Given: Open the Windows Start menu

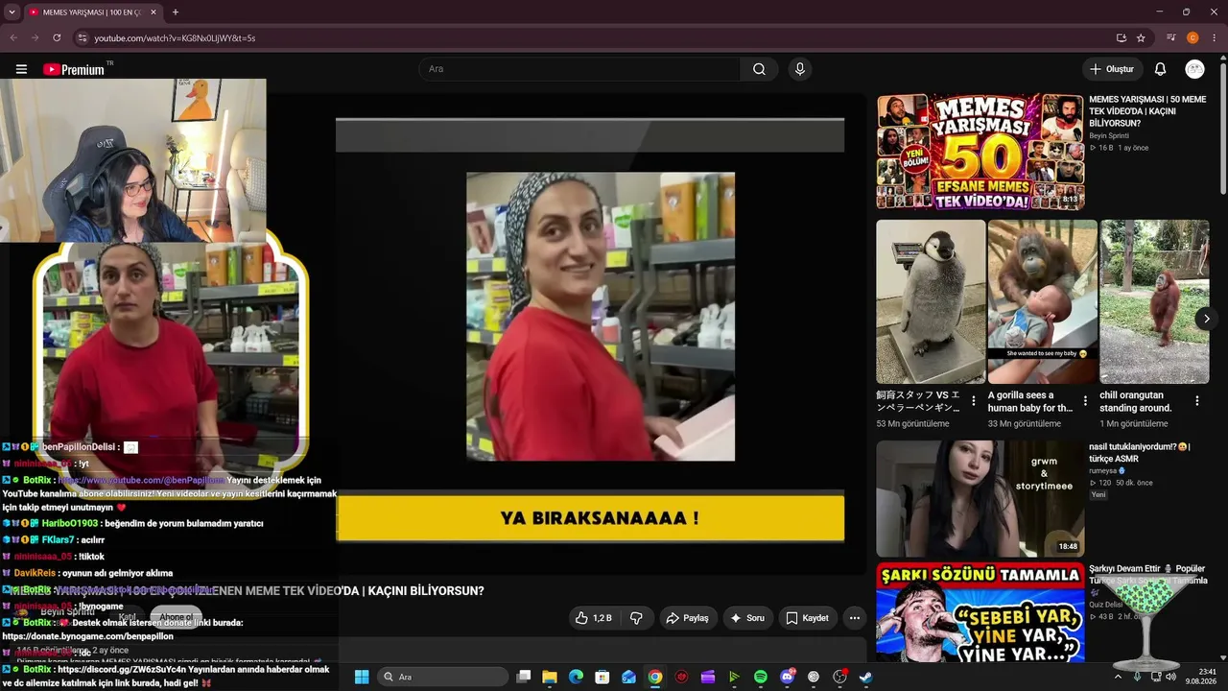Looking at the screenshot, I should pos(362,677).
